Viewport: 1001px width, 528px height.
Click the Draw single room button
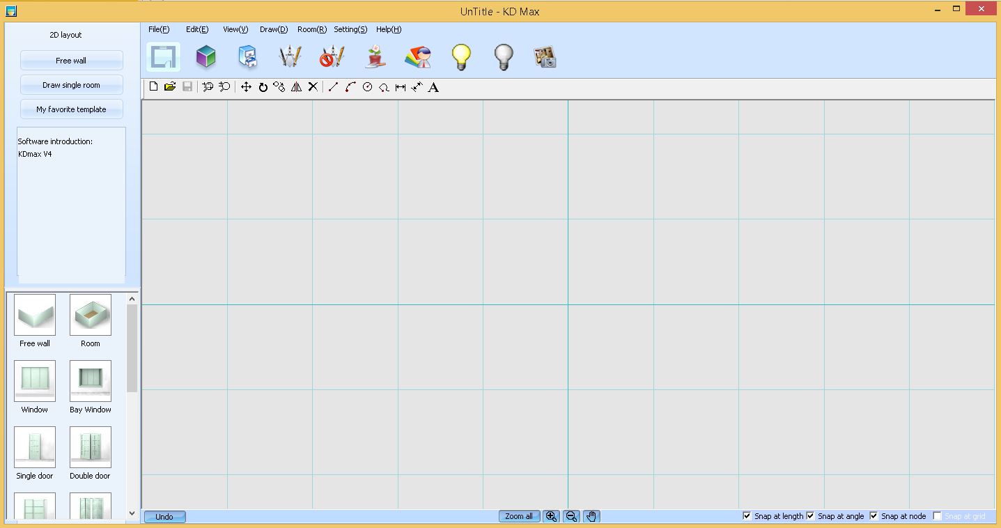(x=72, y=85)
